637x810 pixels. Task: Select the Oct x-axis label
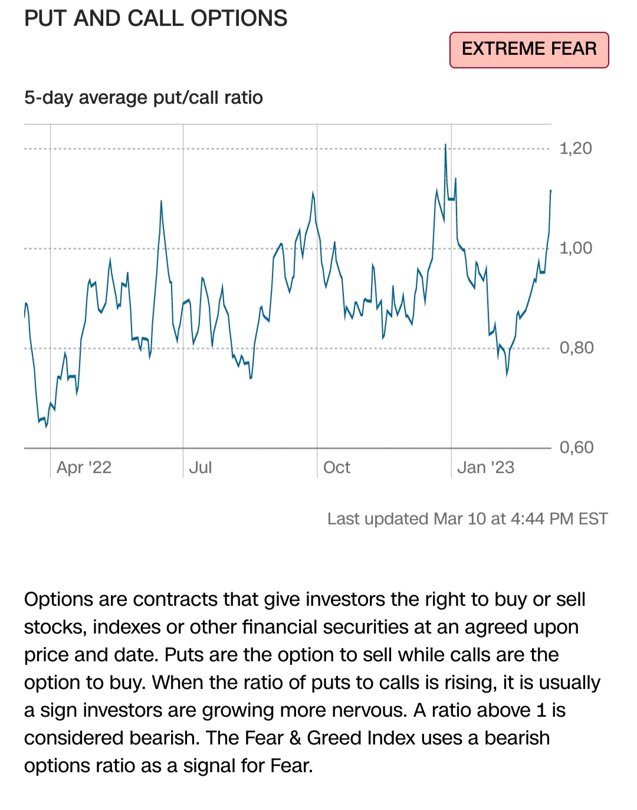pos(336,467)
